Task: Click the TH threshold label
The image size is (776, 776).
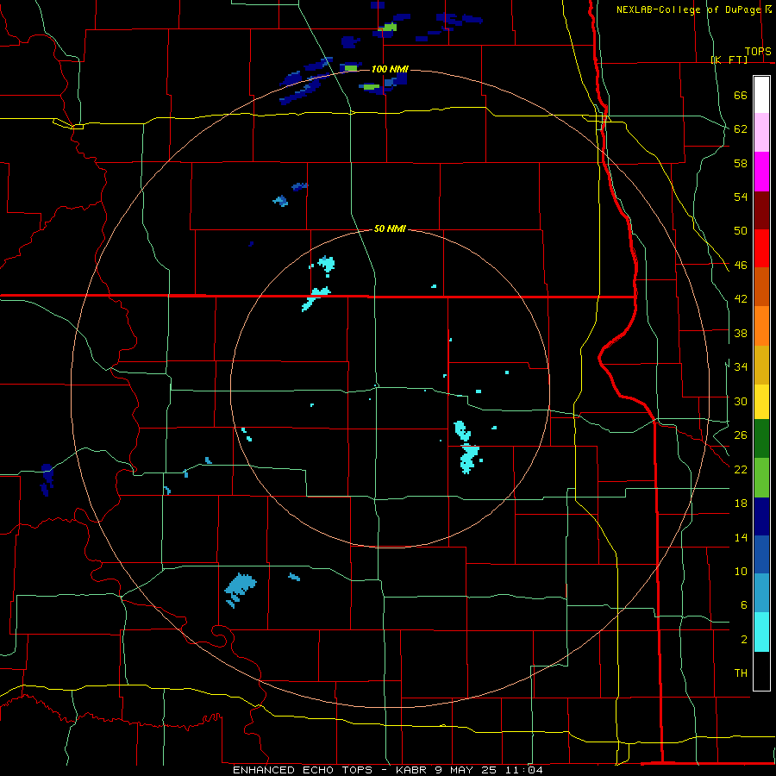Action: tap(741, 673)
